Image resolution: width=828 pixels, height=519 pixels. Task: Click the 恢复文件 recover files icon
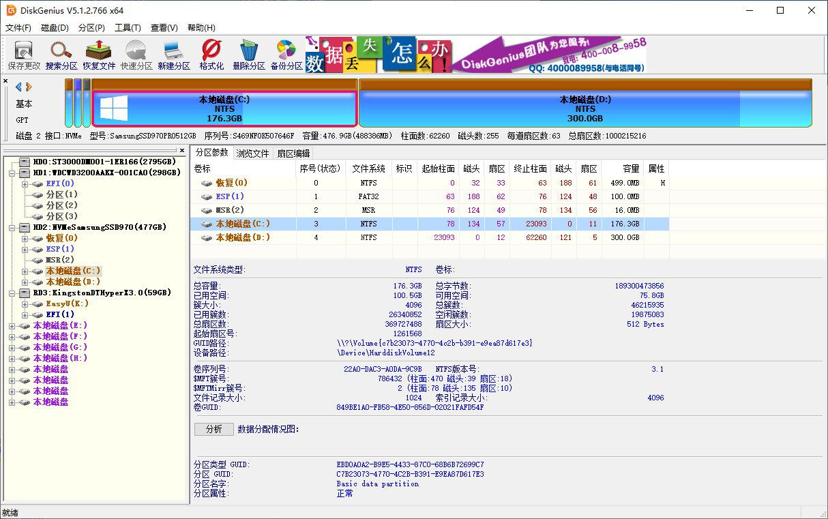tap(99, 55)
